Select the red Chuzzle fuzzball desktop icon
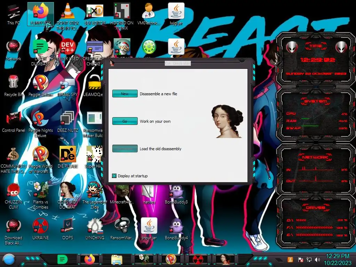356x267 pixels. pyautogui.click(x=14, y=196)
